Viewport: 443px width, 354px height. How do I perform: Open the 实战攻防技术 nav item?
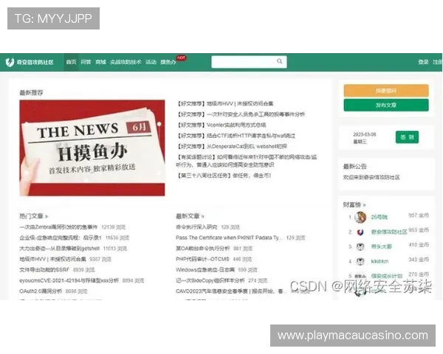[x=126, y=62]
